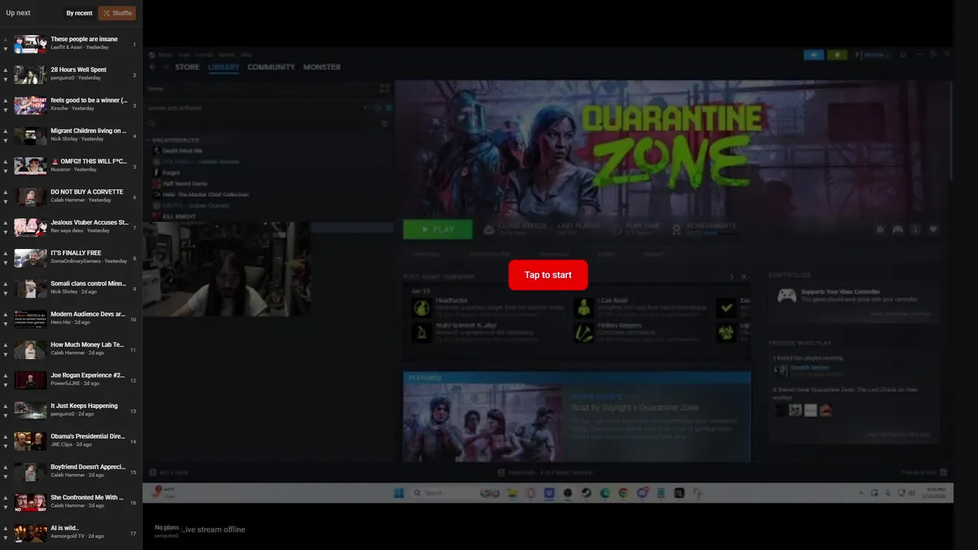
Task: Open the 'By recent' sort option
Action: (x=79, y=13)
